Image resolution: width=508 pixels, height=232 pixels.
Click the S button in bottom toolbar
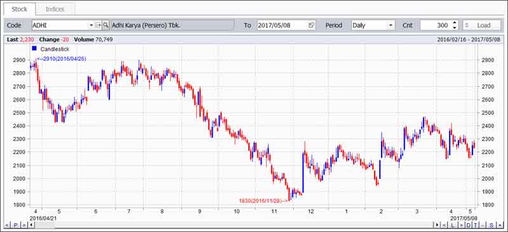491,225
